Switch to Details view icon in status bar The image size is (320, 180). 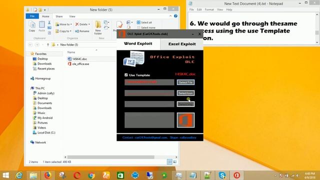coord(169,162)
